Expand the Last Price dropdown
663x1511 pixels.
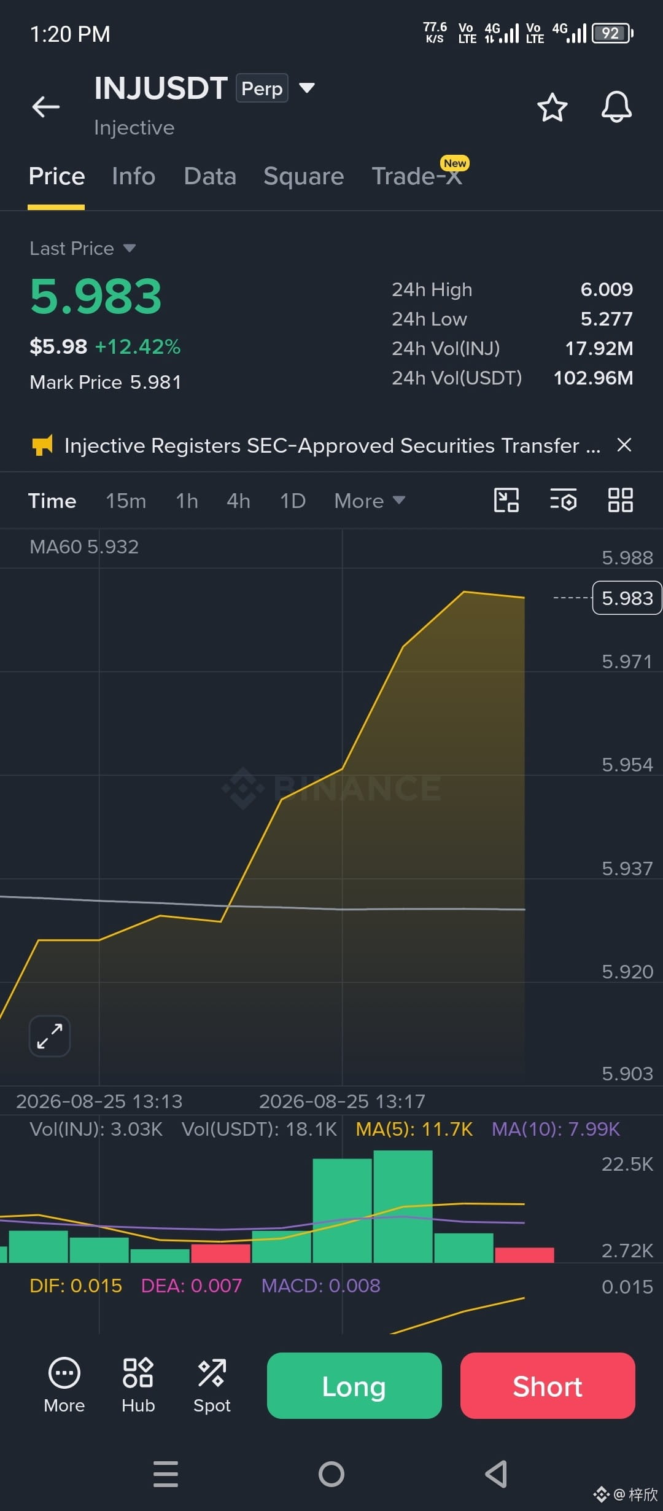coord(82,248)
